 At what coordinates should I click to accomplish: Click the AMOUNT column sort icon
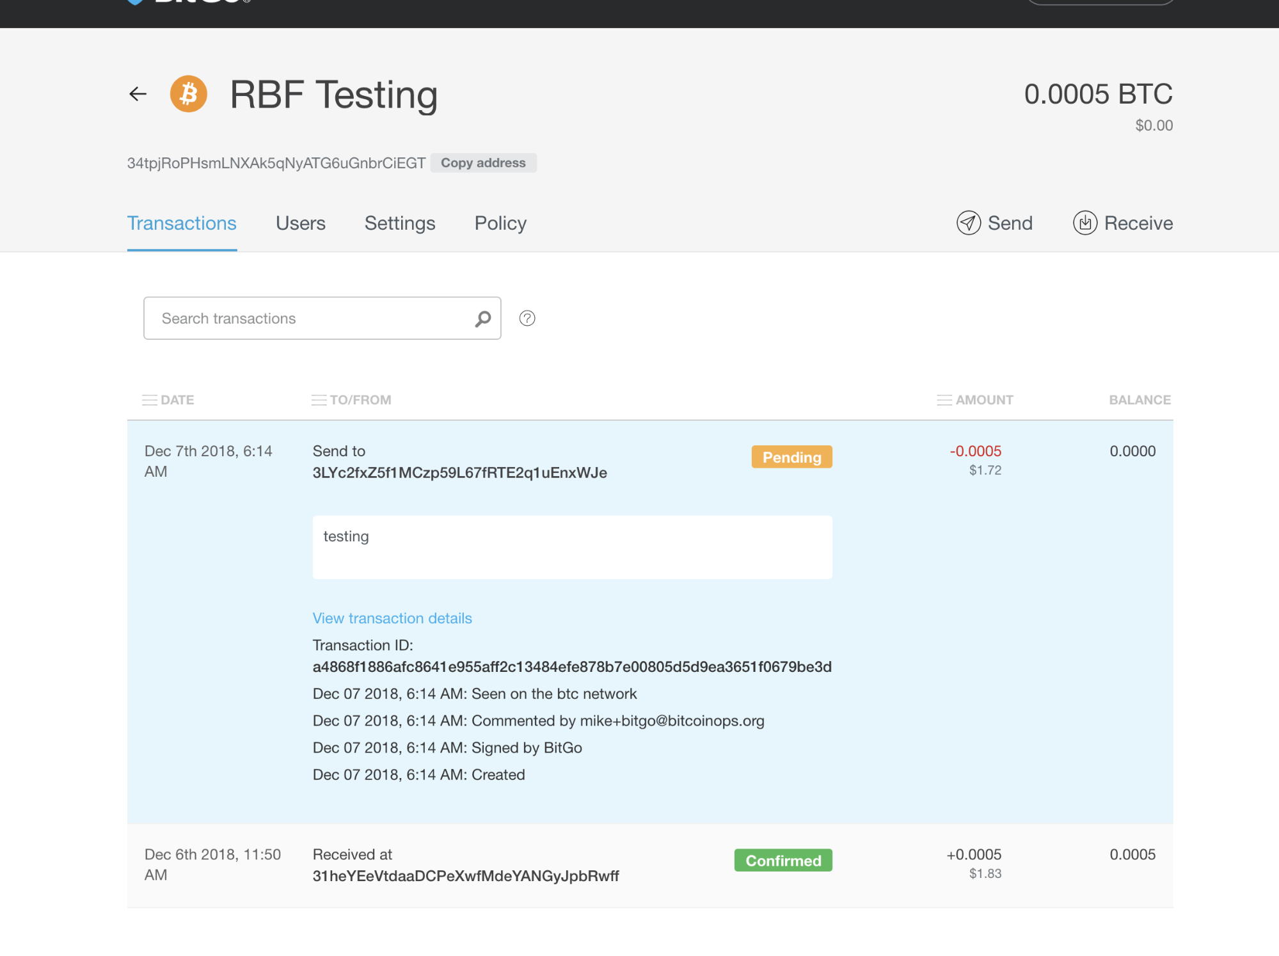944,400
